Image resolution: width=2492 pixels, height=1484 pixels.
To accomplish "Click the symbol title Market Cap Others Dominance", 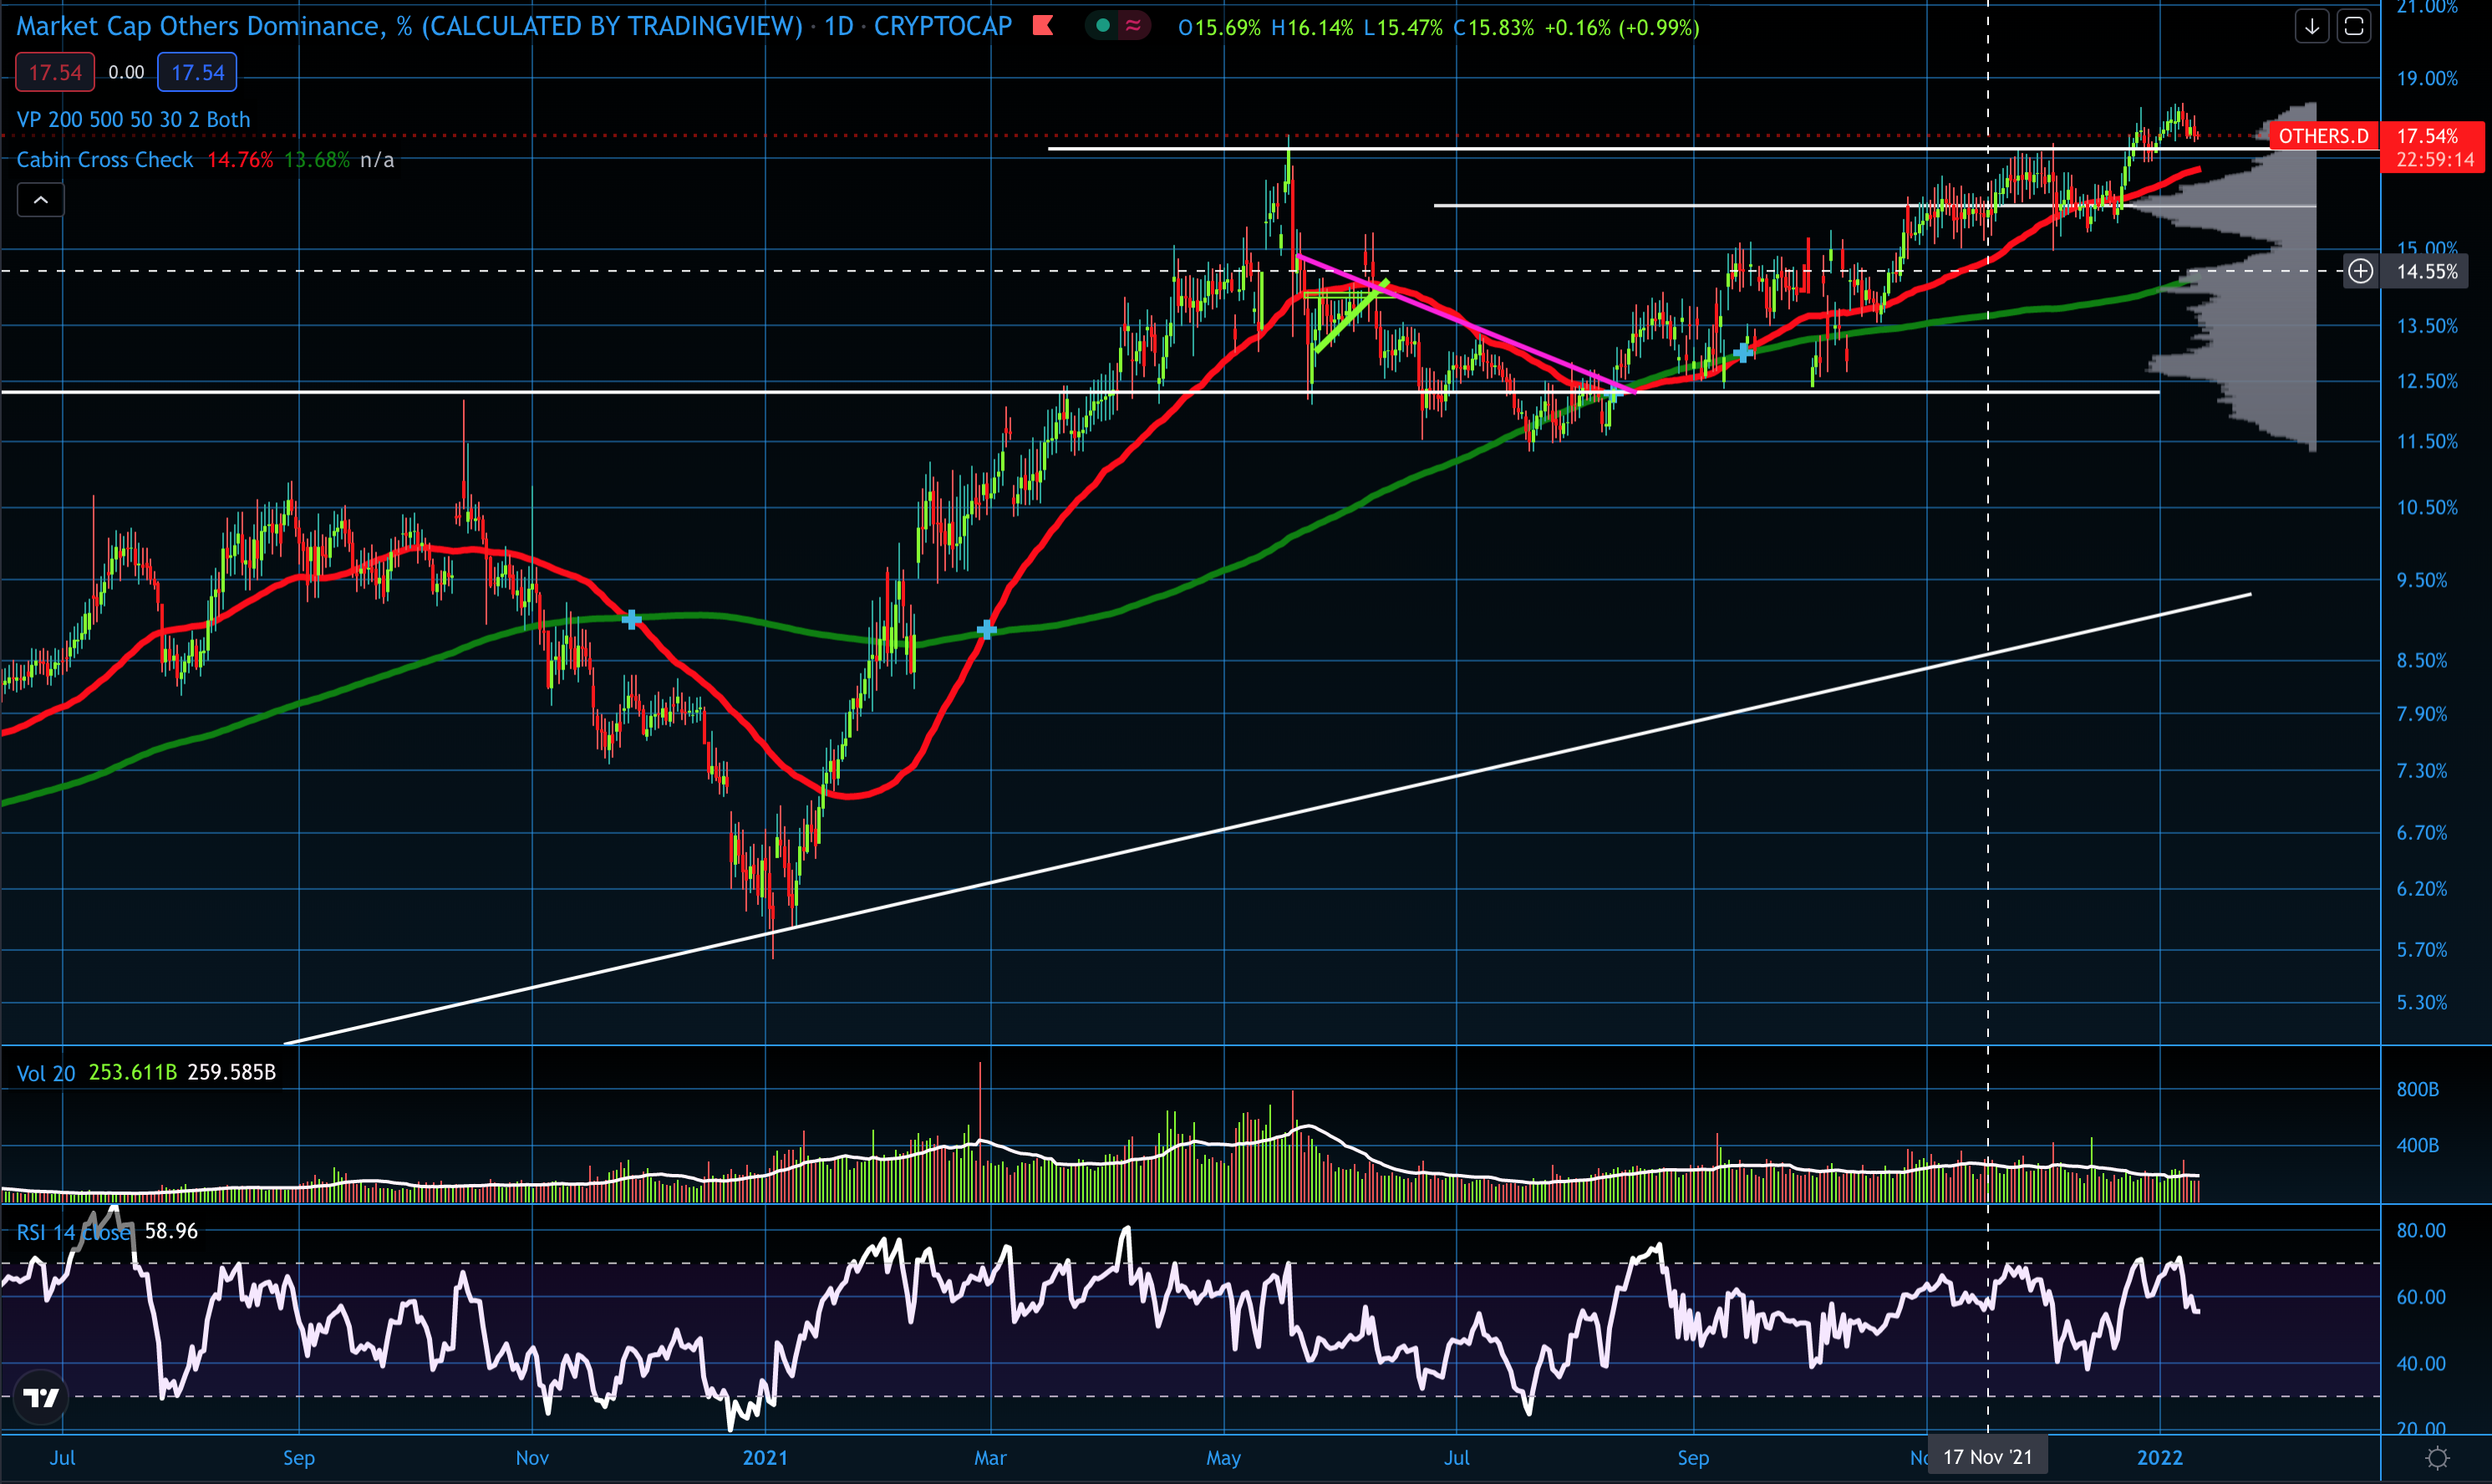I will (x=200, y=26).
